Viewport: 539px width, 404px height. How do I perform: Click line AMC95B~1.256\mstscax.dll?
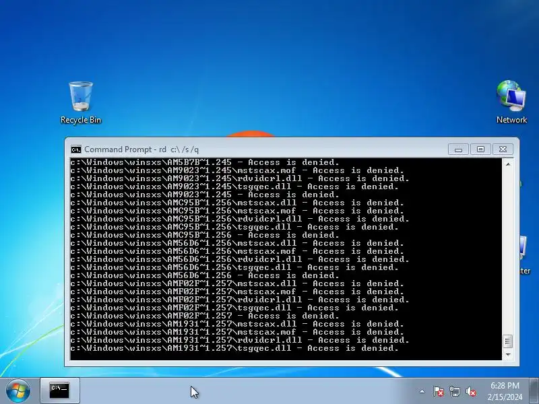click(237, 203)
